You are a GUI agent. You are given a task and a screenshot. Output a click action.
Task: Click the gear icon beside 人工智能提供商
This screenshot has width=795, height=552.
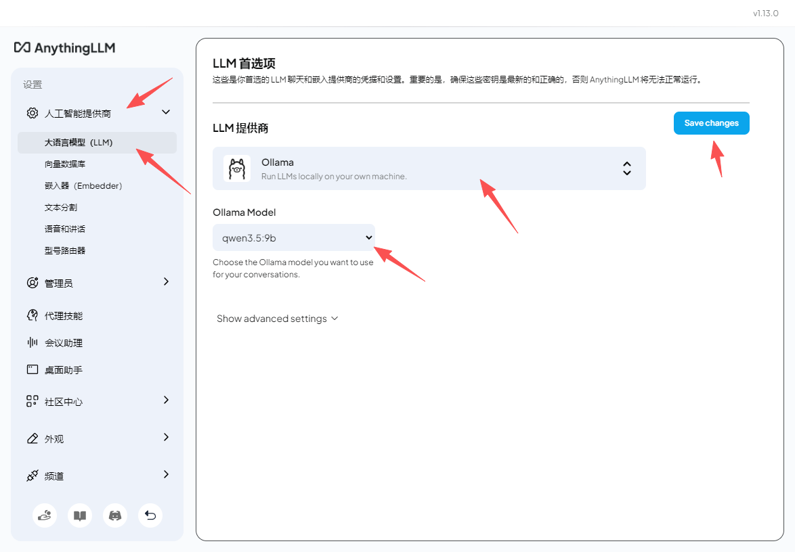(x=33, y=113)
